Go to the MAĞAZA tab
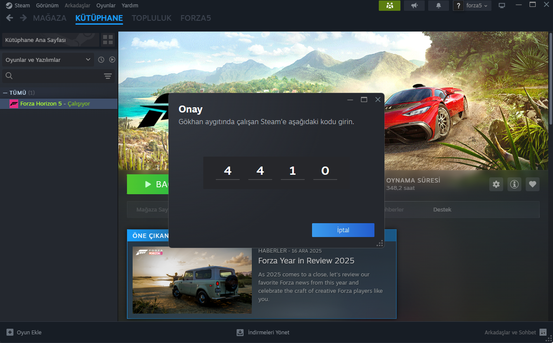 50,18
